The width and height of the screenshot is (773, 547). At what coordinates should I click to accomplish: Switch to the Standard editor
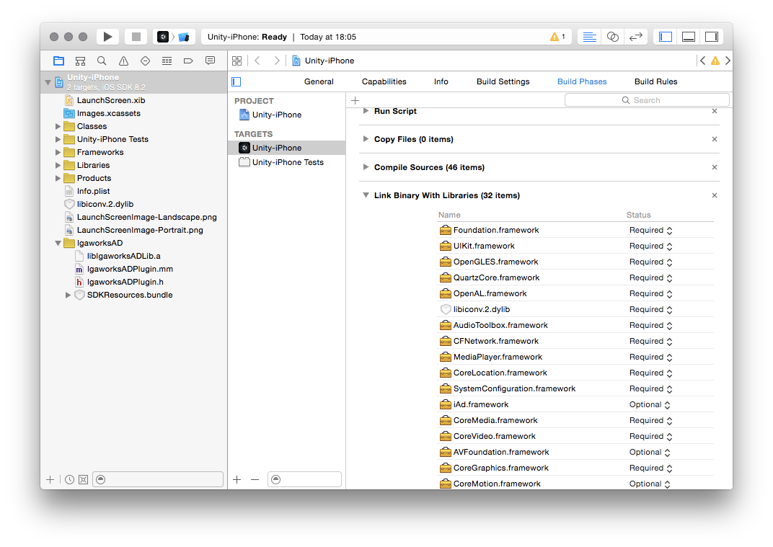click(589, 37)
